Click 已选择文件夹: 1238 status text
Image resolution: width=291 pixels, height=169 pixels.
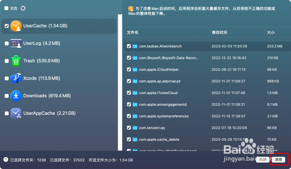(28, 160)
